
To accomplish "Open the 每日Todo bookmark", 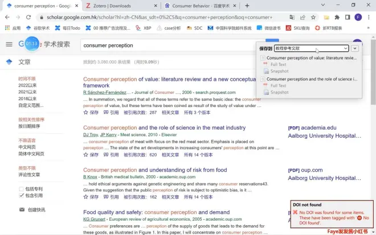I will [x=67, y=28].
